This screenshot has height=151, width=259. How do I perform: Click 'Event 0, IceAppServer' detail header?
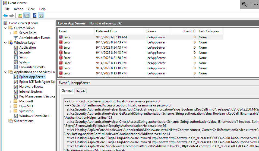tap(74, 83)
